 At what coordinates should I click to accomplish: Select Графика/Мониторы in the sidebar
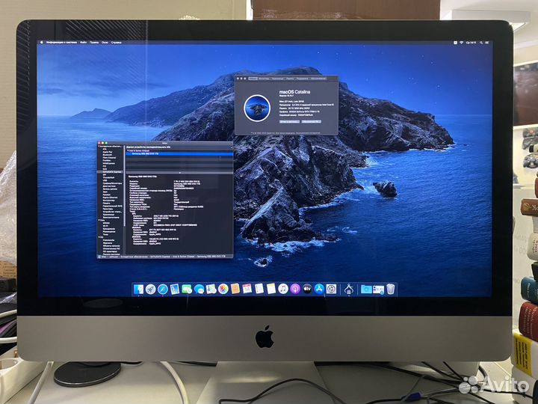point(112,183)
